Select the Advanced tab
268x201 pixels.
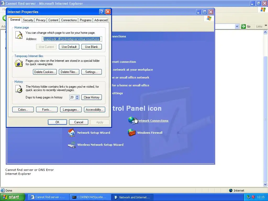pos(101,20)
